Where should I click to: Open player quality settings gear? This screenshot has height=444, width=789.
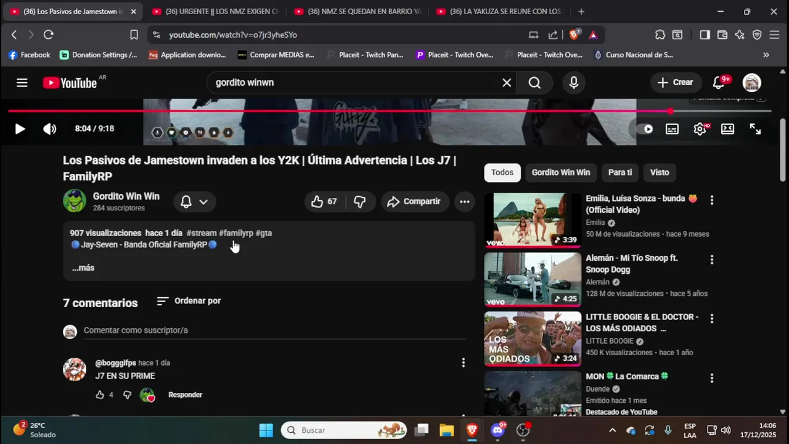(700, 129)
